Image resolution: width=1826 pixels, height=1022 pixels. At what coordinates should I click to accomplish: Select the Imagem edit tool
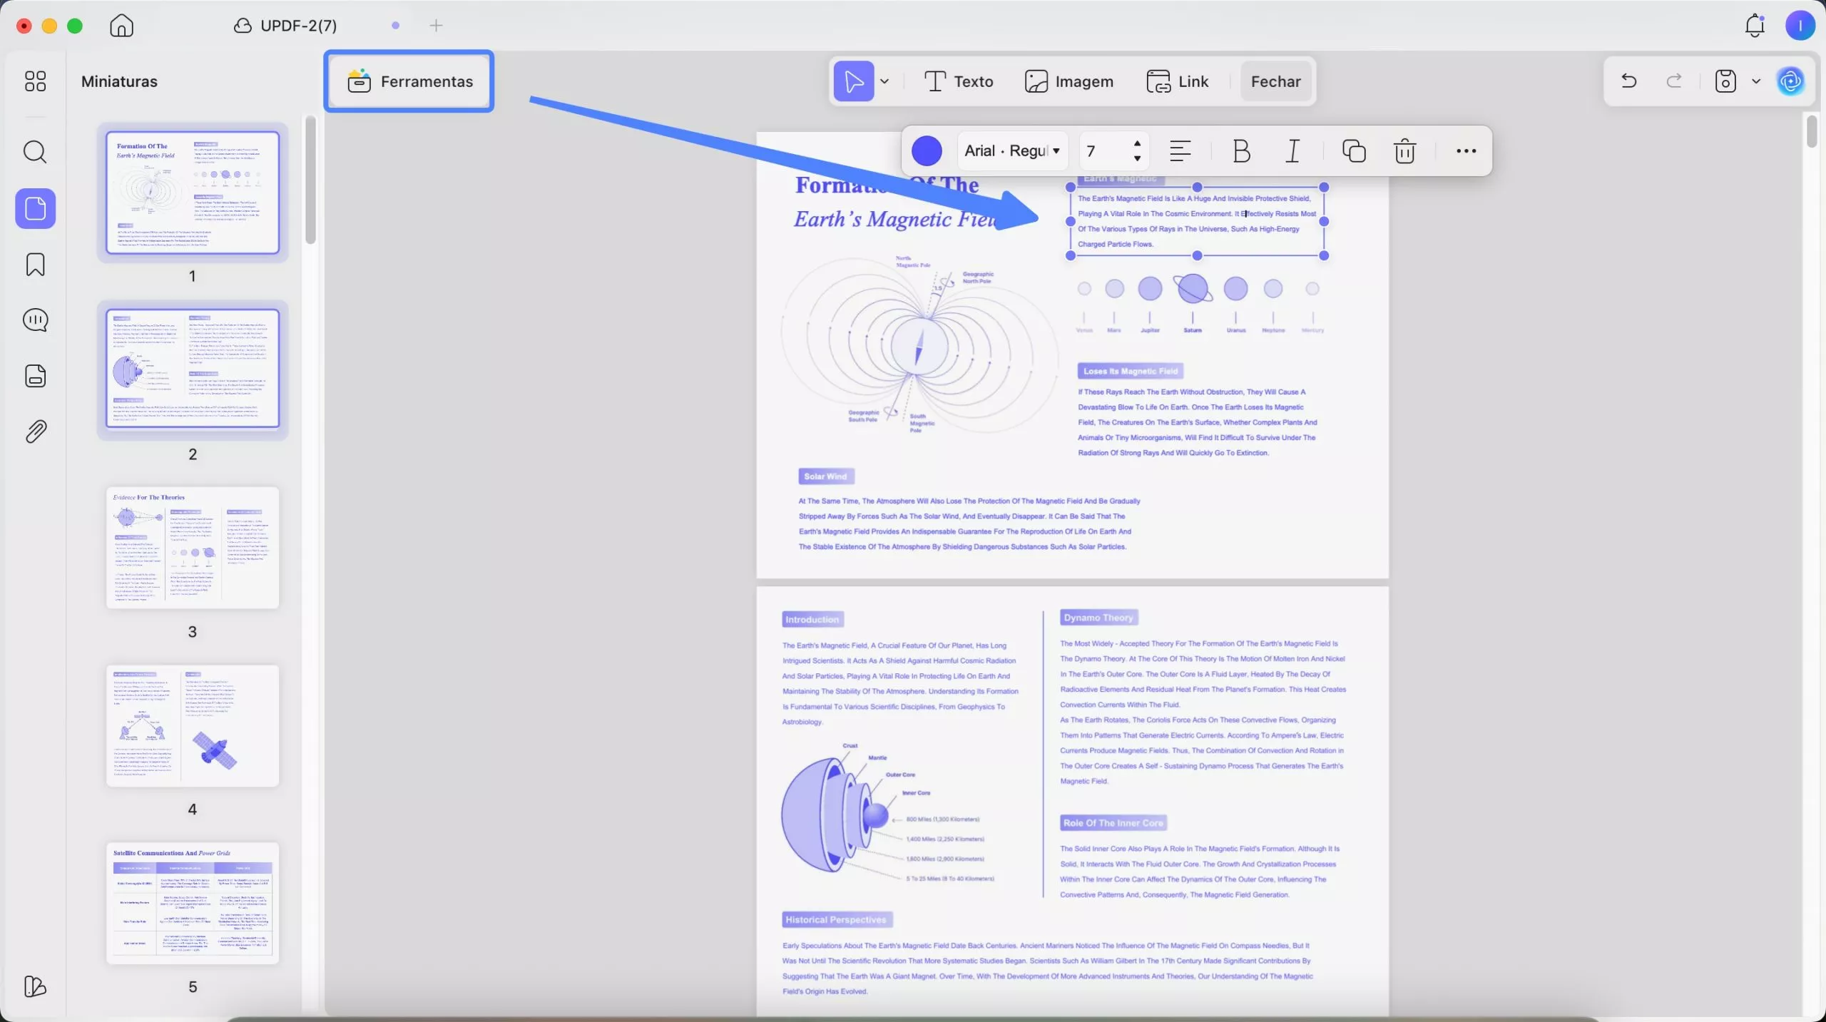pyautogui.click(x=1068, y=81)
